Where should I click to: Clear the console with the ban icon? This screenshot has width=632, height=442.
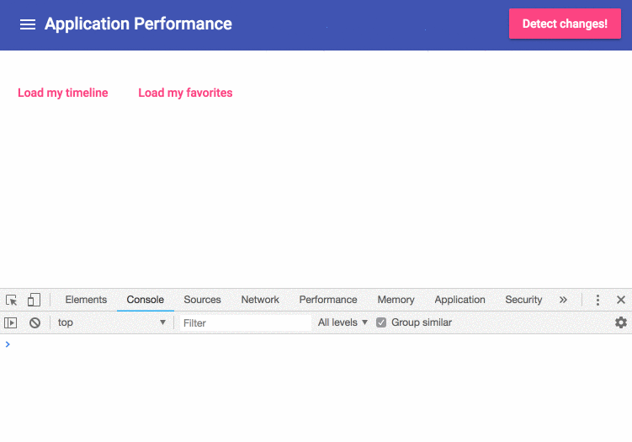tap(35, 322)
